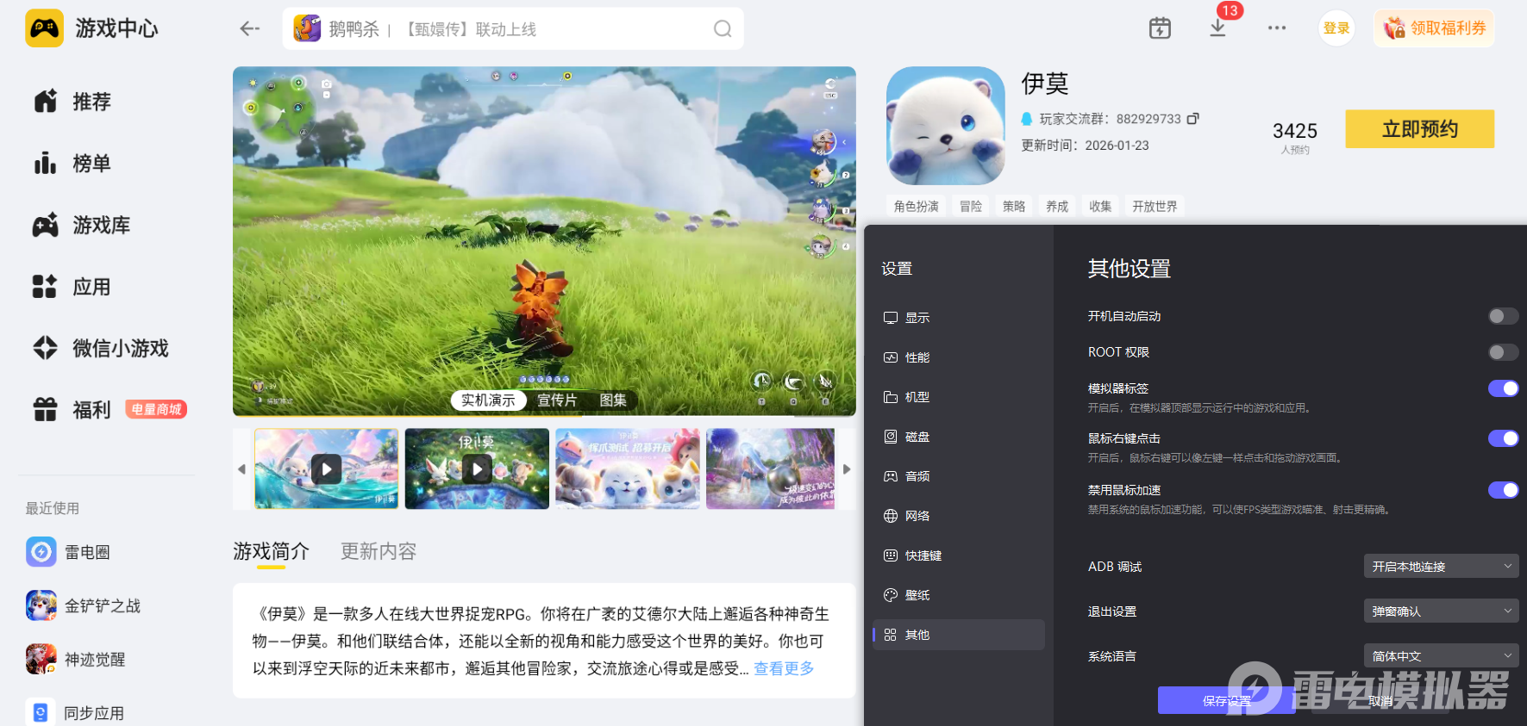Click the 应用 apps grid icon
The width and height of the screenshot is (1527, 726).
pos(45,287)
